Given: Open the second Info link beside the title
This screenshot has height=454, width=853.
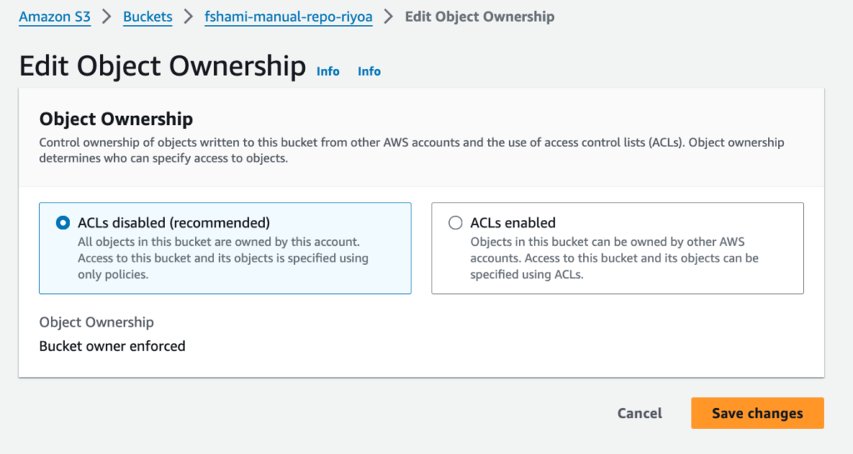Looking at the screenshot, I should pos(369,72).
